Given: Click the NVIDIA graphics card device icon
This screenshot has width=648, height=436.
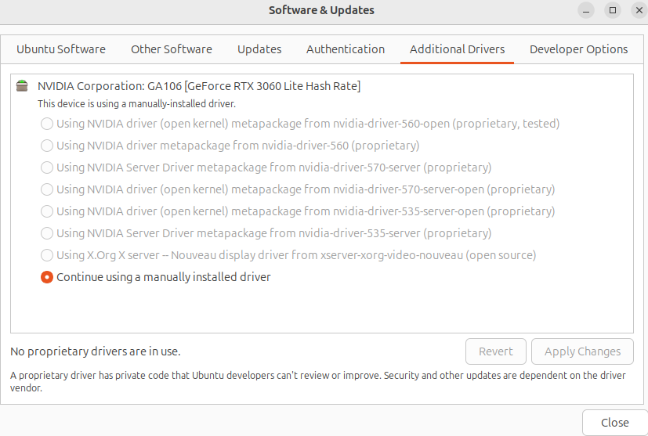Looking at the screenshot, I should (23, 86).
